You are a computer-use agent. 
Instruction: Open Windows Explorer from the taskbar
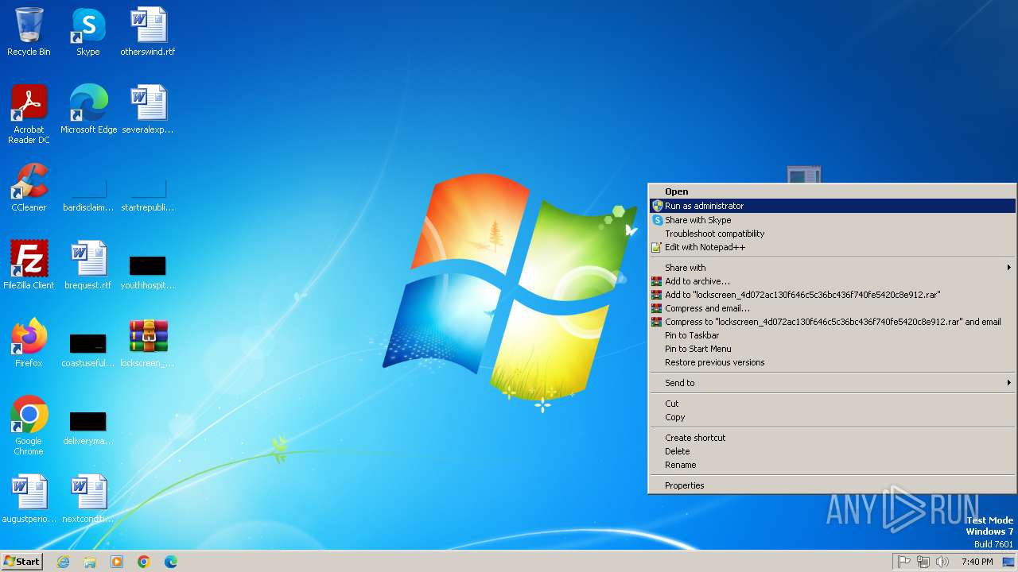(90, 562)
